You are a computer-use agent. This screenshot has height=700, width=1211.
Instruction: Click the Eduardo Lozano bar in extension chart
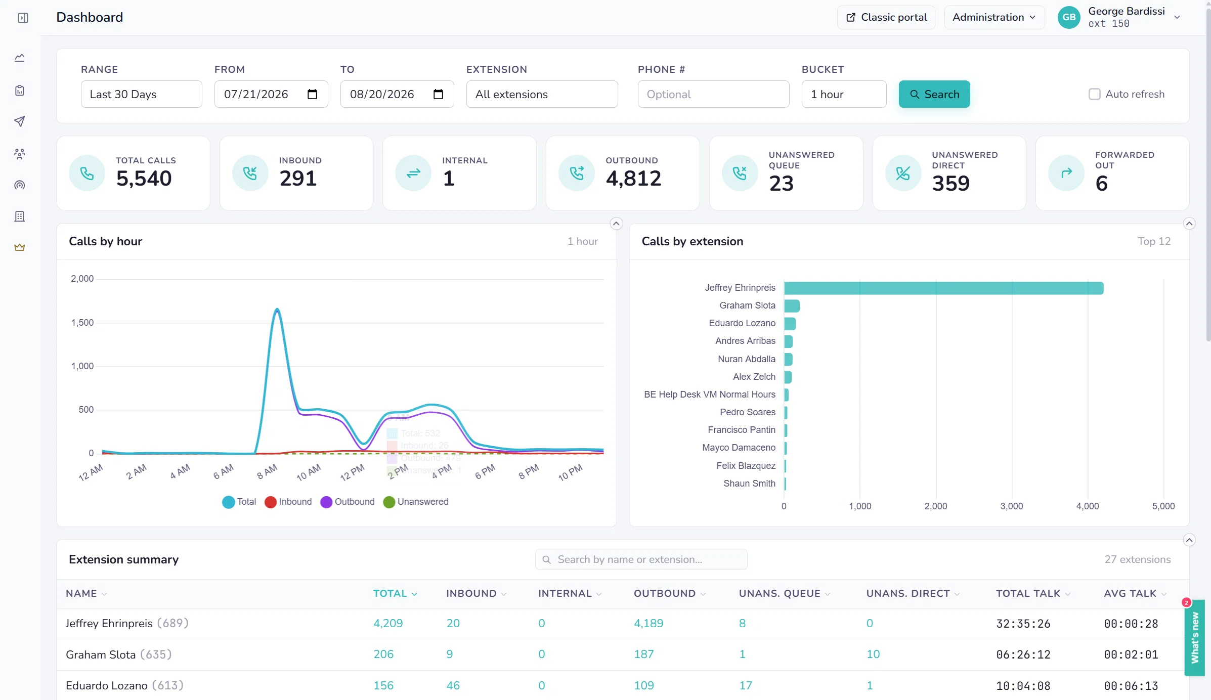790,324
